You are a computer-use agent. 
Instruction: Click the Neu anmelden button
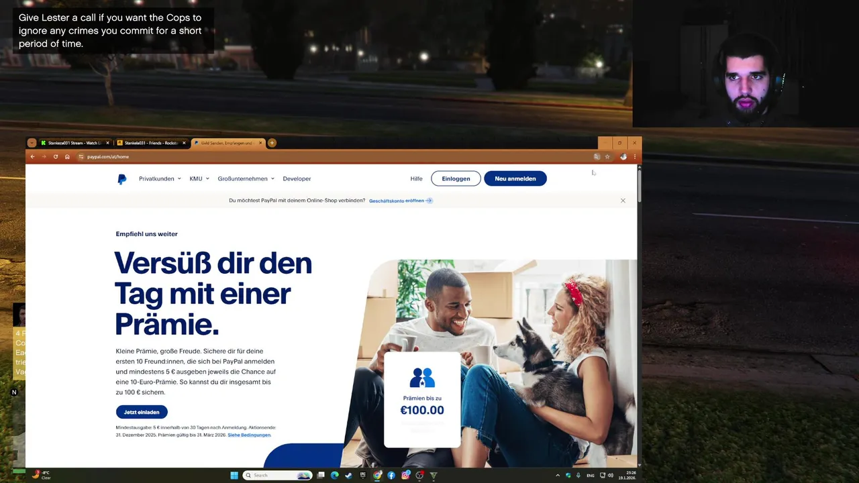coord(515,178)
